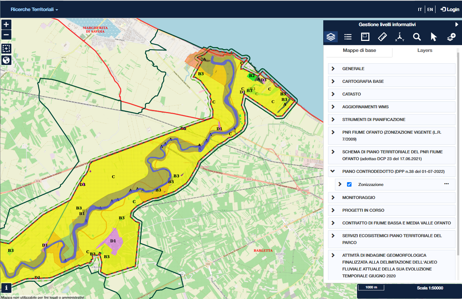Click the 1000 m scale bar

(x=371, y=287)
